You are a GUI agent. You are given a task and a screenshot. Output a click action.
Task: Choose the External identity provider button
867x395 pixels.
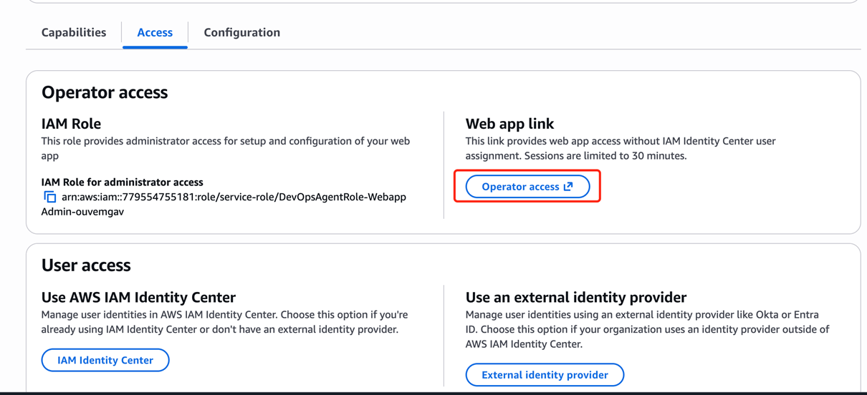click(x=545, y=375)
